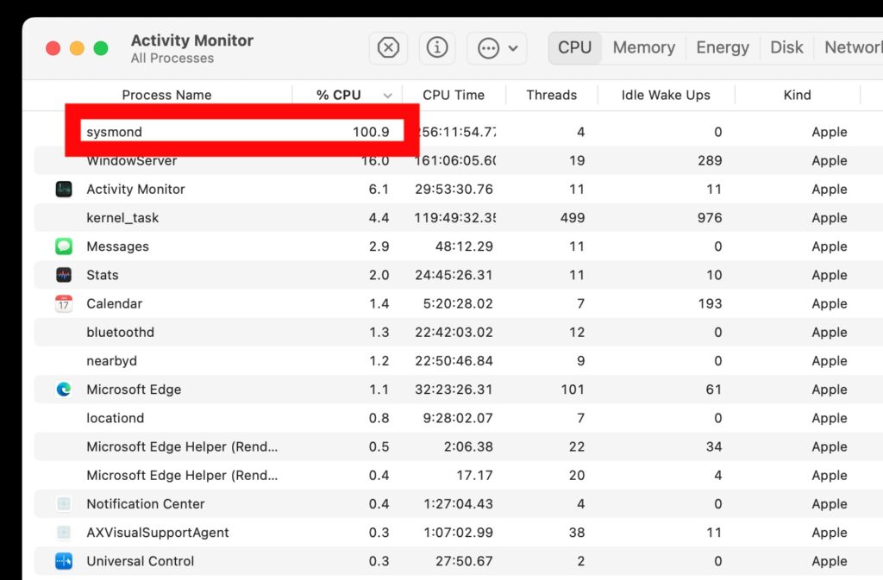Click the Network tab

[x=852, y=47]
